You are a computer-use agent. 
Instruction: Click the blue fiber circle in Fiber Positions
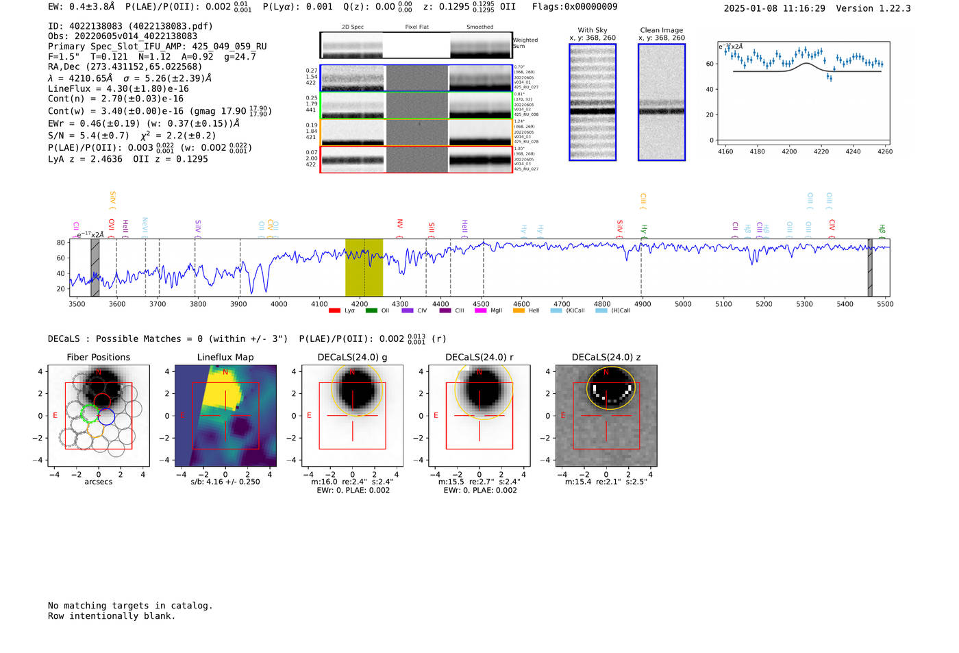coord(105,415)
